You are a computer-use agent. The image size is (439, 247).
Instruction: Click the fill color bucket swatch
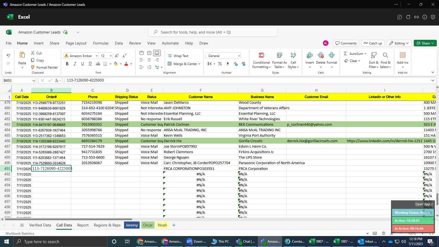click(x=116, y=64)
